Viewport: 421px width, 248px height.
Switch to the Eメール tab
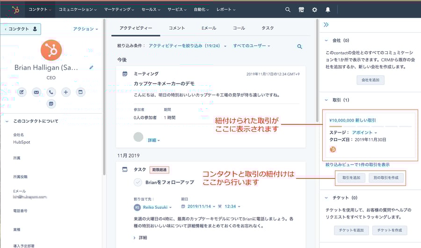pyautogui.click(x=209, y=28)
